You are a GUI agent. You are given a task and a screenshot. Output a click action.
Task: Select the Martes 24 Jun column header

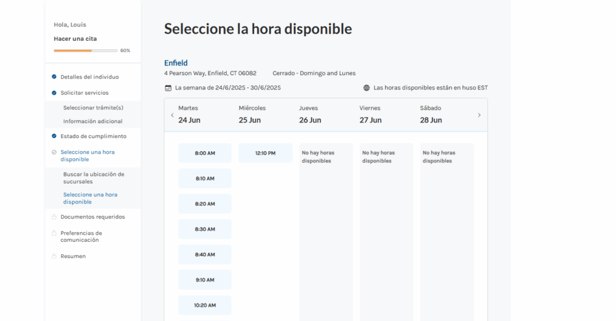click(x=189, y=115)
